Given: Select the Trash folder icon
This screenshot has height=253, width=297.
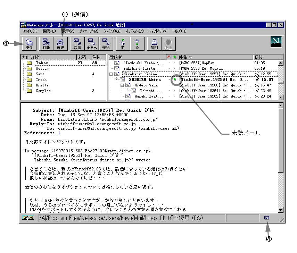Looking at the screenshot, I should [30, 80].
